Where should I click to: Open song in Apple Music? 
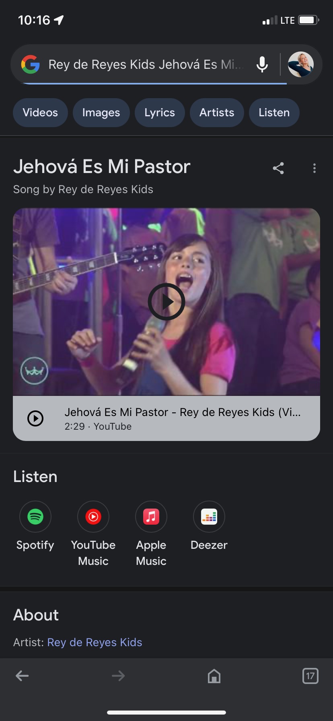click(x=151, y=517)
